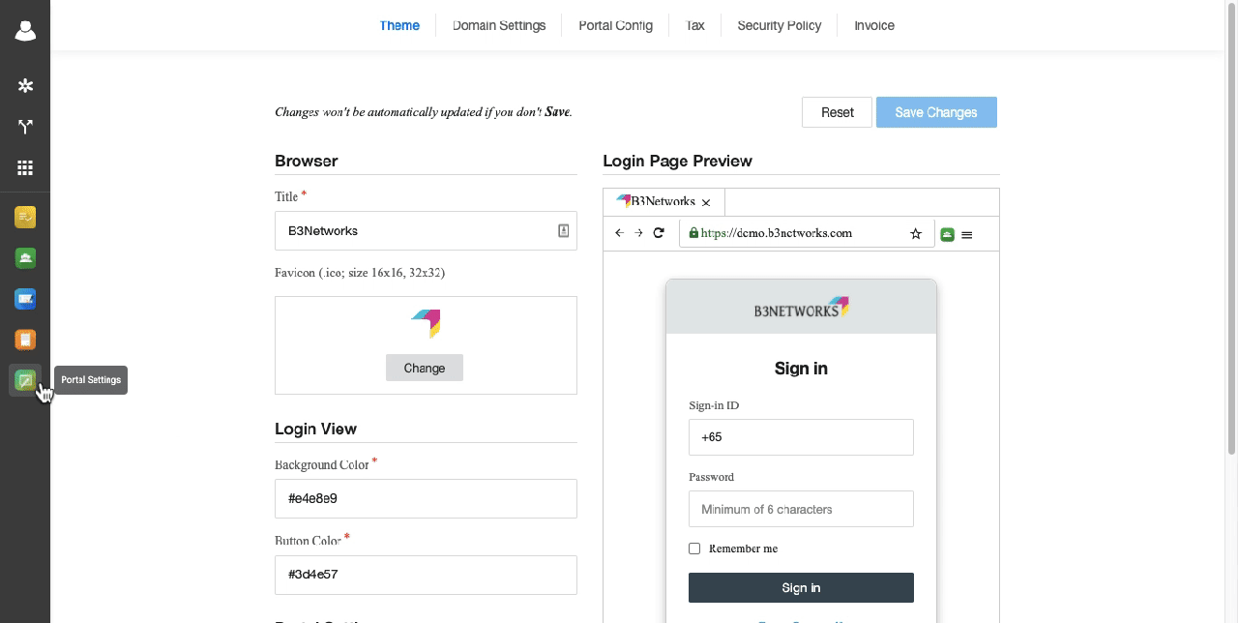Edit the Button Color hex field
Viewport: 1238px width, 623px height.
pos(426,575)
